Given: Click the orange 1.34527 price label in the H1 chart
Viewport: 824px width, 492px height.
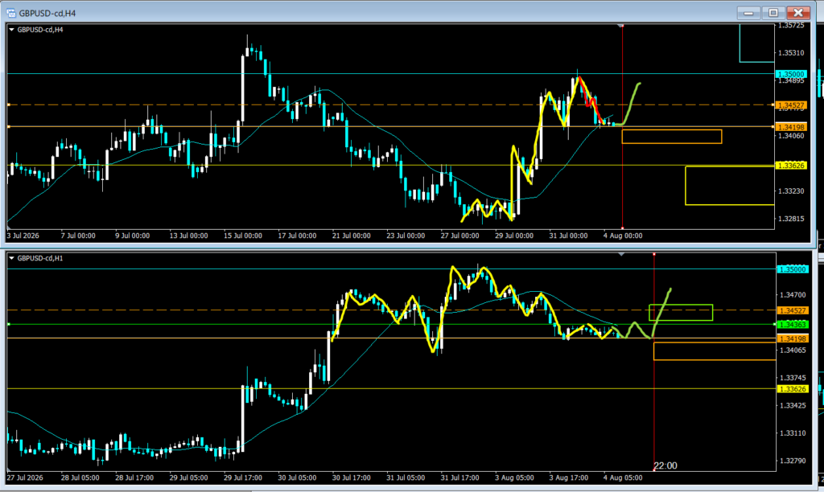Looking at the screenshot, I should point(793,311).
